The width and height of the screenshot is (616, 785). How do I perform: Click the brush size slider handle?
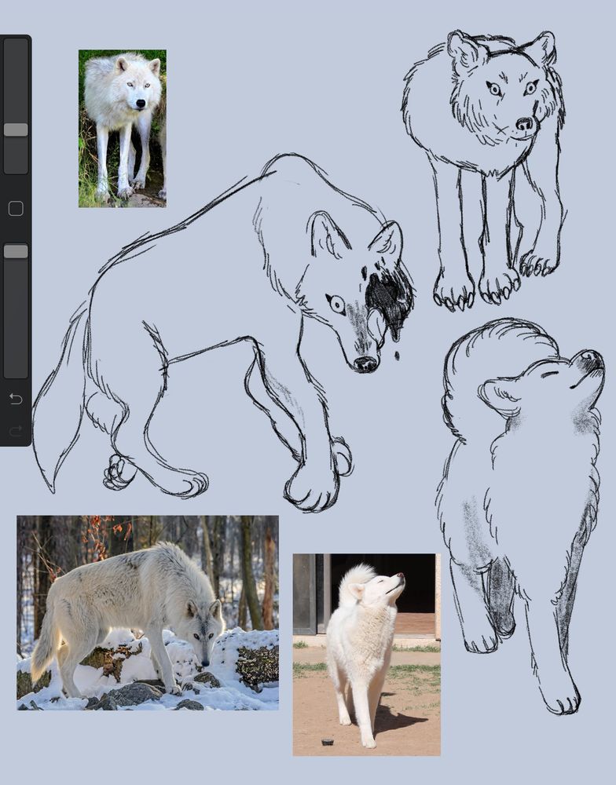click(x=16, y=130)
